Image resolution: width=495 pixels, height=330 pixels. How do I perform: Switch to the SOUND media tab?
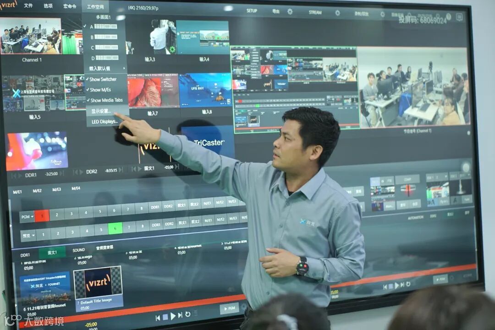(79, 250)
